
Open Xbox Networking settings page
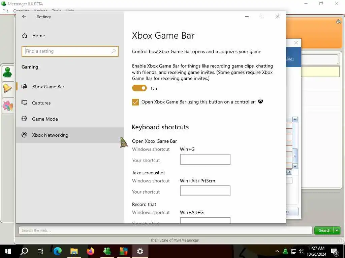pyautogui.click(x=70, y=135)
